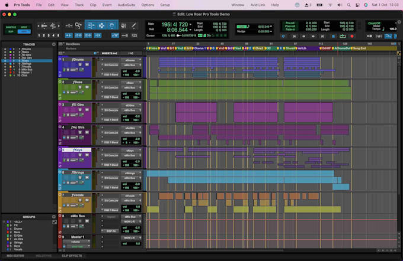Mute the Bass track

(87, 87)
